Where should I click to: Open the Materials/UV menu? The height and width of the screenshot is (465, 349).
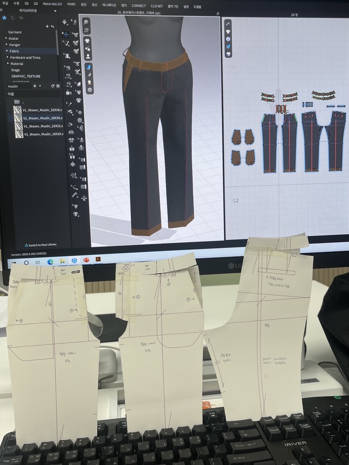click(x=52, y=4)
